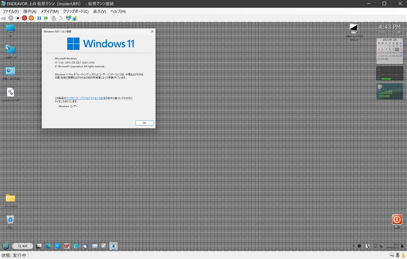Reset the VM with the green play icon
The height and width of the screenshot is (259, 407).
coord(46,18)
